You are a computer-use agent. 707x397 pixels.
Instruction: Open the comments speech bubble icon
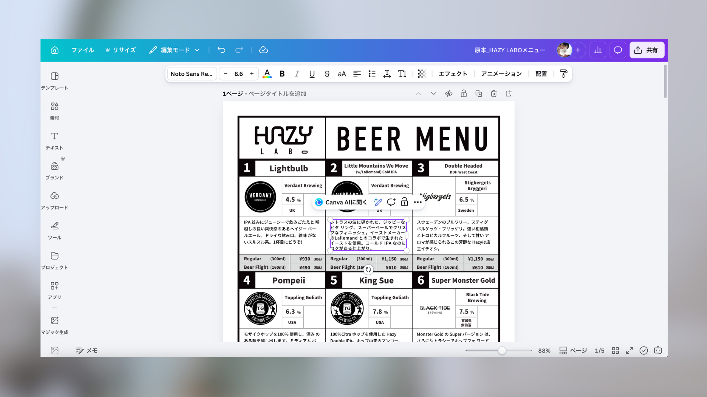618,50
